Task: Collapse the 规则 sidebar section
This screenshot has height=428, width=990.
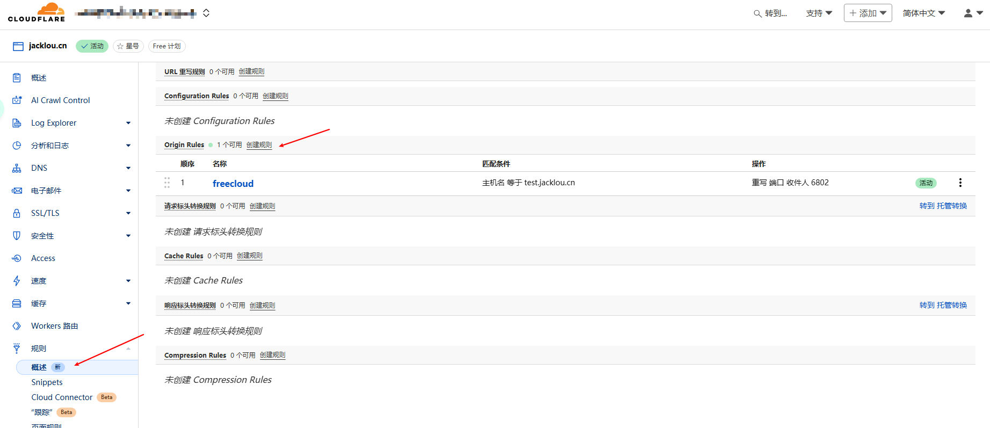Action: click(x=128, y=349)
